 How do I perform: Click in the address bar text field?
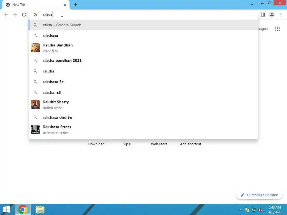pyautogui.click(x=143, y=15)
